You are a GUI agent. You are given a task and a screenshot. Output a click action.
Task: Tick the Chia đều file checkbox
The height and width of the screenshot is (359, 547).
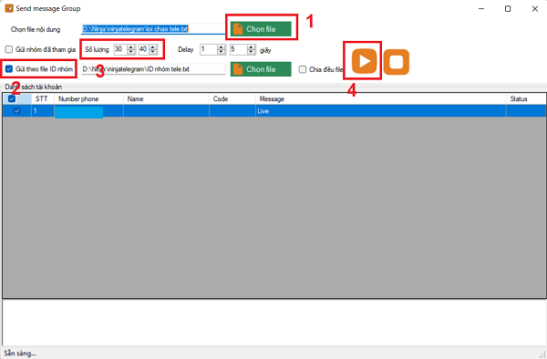pos(303,69)
